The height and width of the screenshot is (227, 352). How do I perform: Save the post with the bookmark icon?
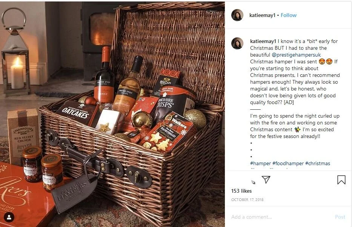341,179
